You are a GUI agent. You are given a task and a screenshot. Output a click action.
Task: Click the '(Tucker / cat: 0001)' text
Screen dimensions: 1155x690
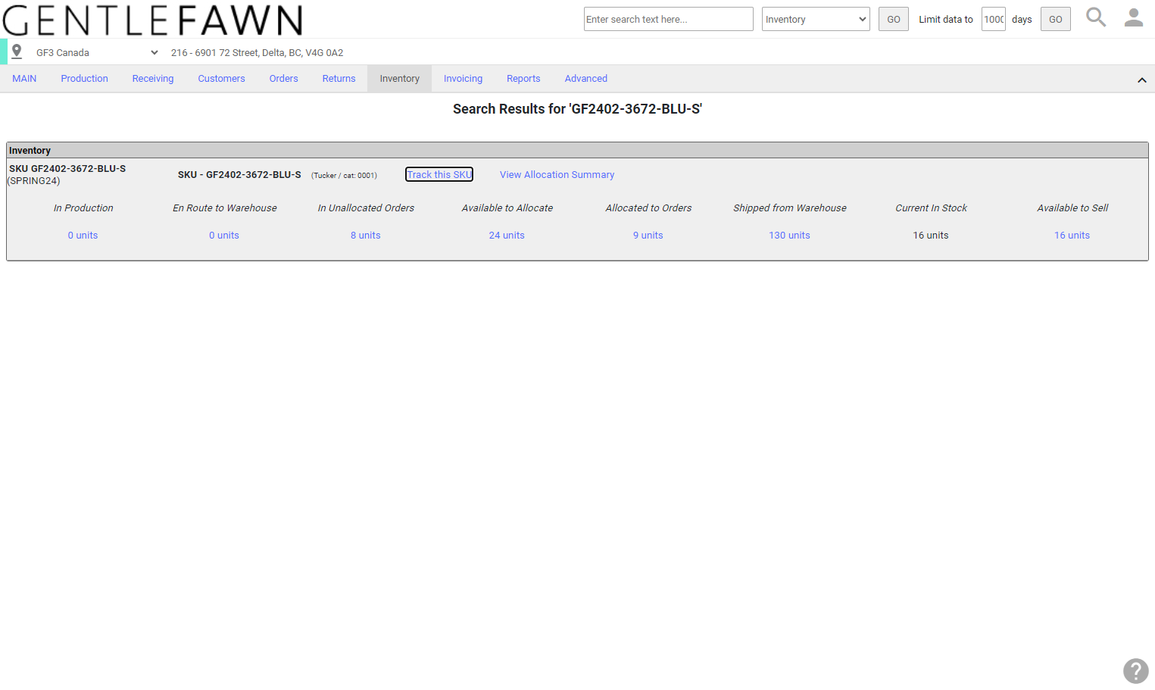click(344, 176)
